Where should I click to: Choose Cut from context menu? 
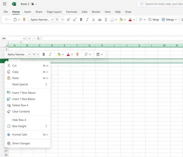28,66
